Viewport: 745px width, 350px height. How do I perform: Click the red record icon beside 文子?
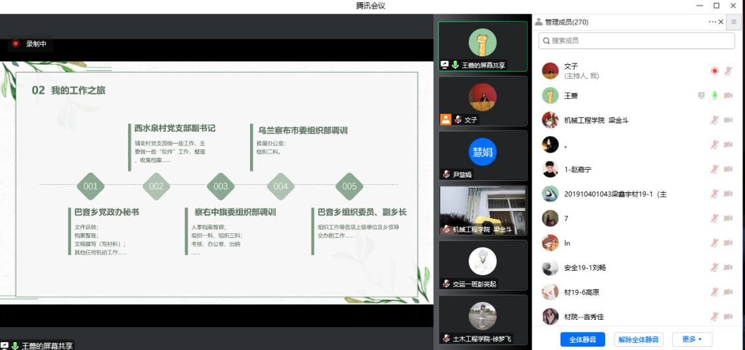[x=715, y=71]
